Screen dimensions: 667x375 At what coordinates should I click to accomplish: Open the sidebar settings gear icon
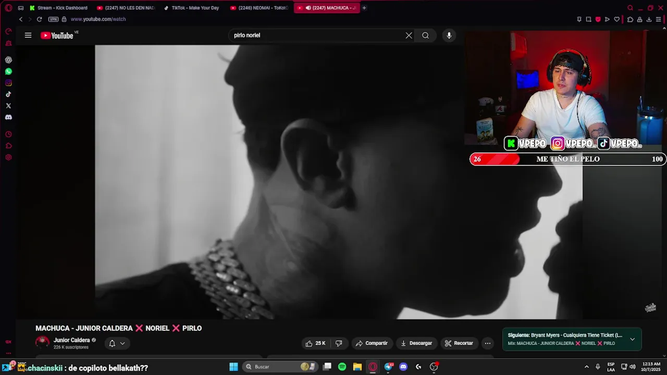pyautogui.click(x=8, y=157)
